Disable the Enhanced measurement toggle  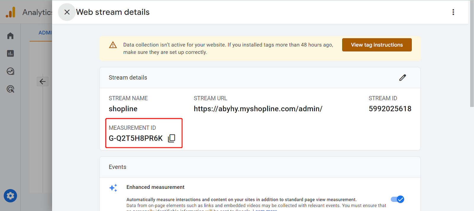click(x=397, y=199)
